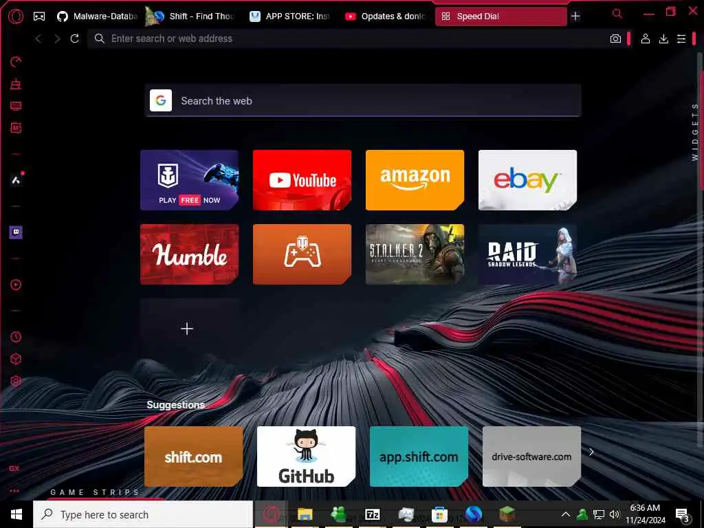
Task: Show hidden system tray icons
Action: [566, 514]
